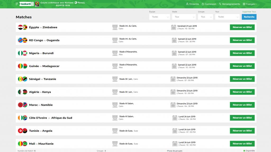
Task: Reserve a ticket for Sénégal vs Tanzanie
Action: (242, 79)
